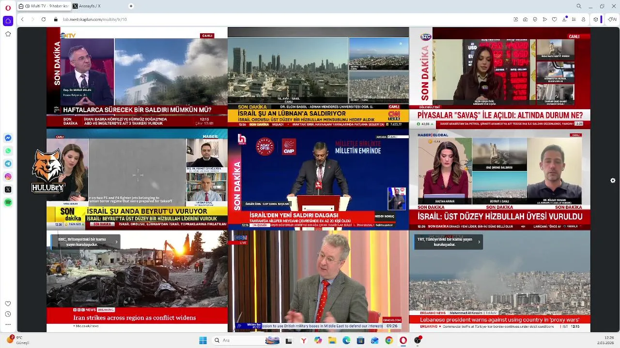Select the BBC News stream tile
Image resolution: width=620 pixels, height=348 pixels.
pos(137,281)
